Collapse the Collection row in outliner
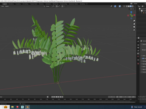146x109 pixels. click(x=140, y=11)
